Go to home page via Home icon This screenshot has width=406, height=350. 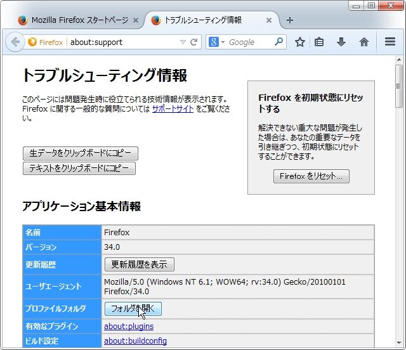tap(363, 42)
